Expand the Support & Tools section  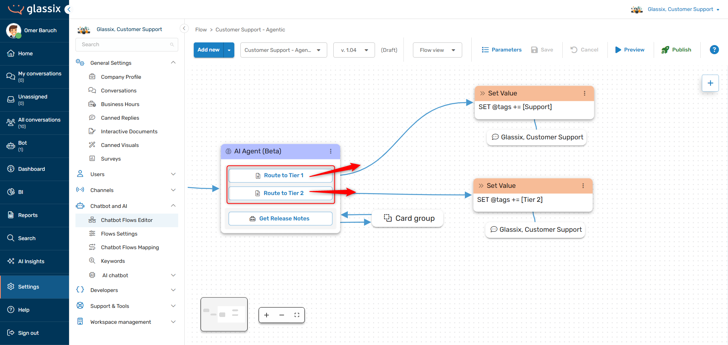[x=173, y=306]
